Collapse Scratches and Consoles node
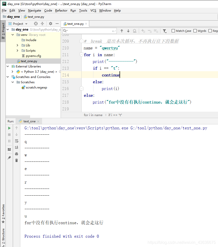This screenshot has width=218, height=247. pyautogui.click(x=8, y=77)
